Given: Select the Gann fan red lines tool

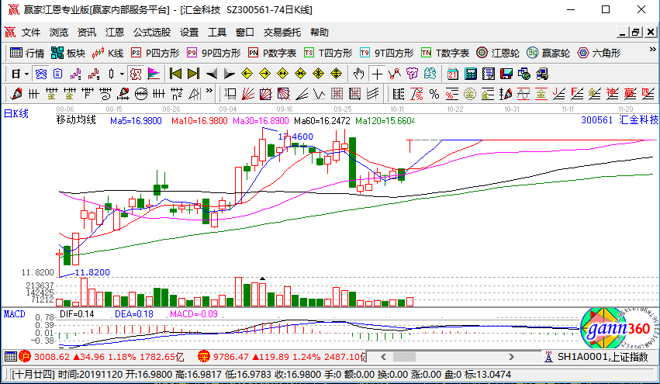Looking at the screenshot, I should click(248, 93).
